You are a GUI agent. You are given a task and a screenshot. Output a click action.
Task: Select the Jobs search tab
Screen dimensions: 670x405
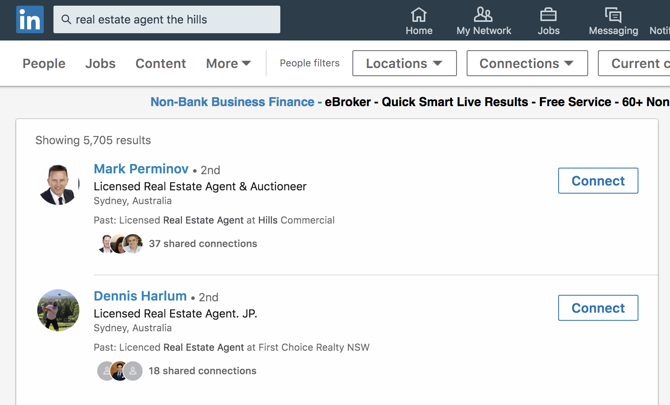pyautogui.click(x=100, y=64)
